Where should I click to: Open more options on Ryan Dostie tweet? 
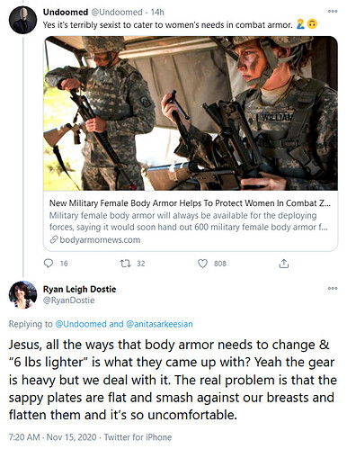(x=333, y=288)
